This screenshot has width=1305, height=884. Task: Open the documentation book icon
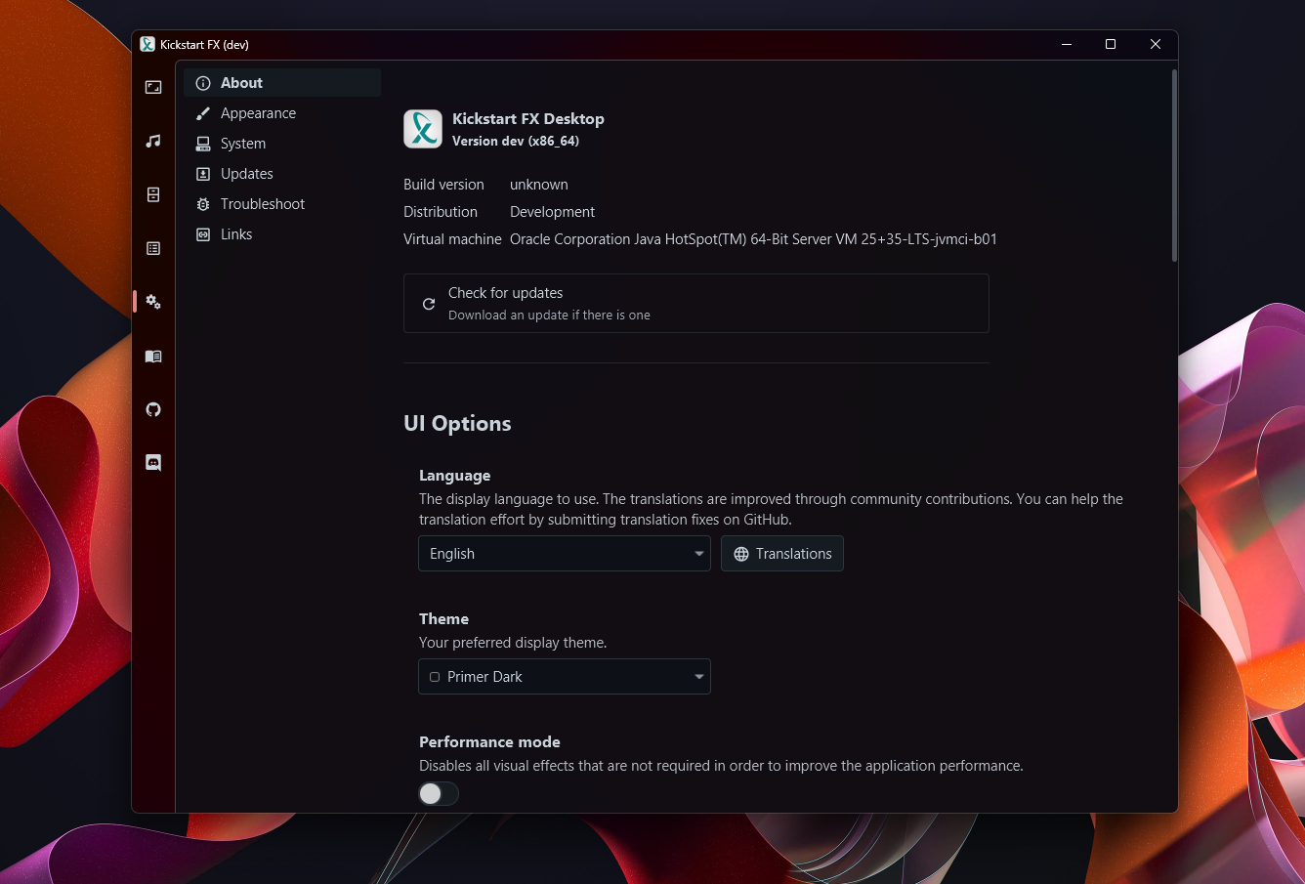(x=153, y=356)
